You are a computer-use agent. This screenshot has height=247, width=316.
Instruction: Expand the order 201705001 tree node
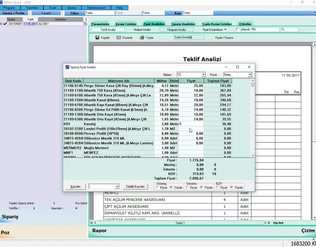pos(1,24)
